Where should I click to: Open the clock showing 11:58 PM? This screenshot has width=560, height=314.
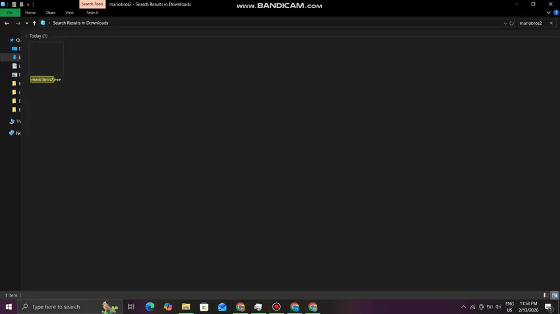528,307
